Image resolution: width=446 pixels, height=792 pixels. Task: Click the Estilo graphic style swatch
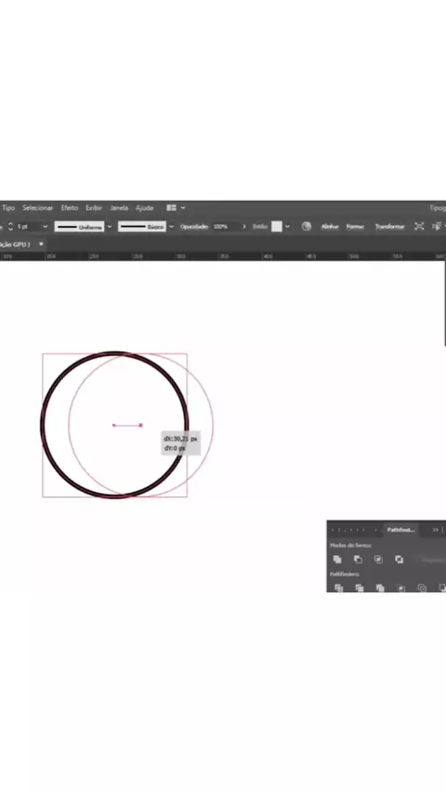276,227
